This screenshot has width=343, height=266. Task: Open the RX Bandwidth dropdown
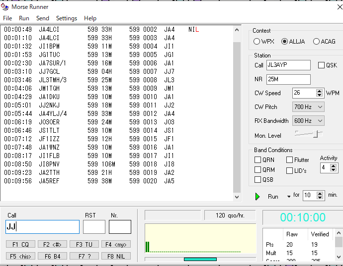click(x=308, y=121)
